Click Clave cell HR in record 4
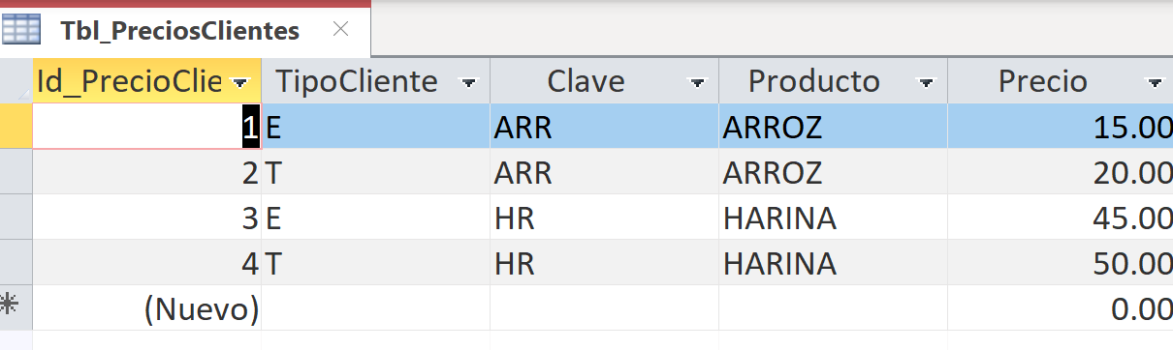Screen dimensions: 1173x350 [x=604, y=263]
